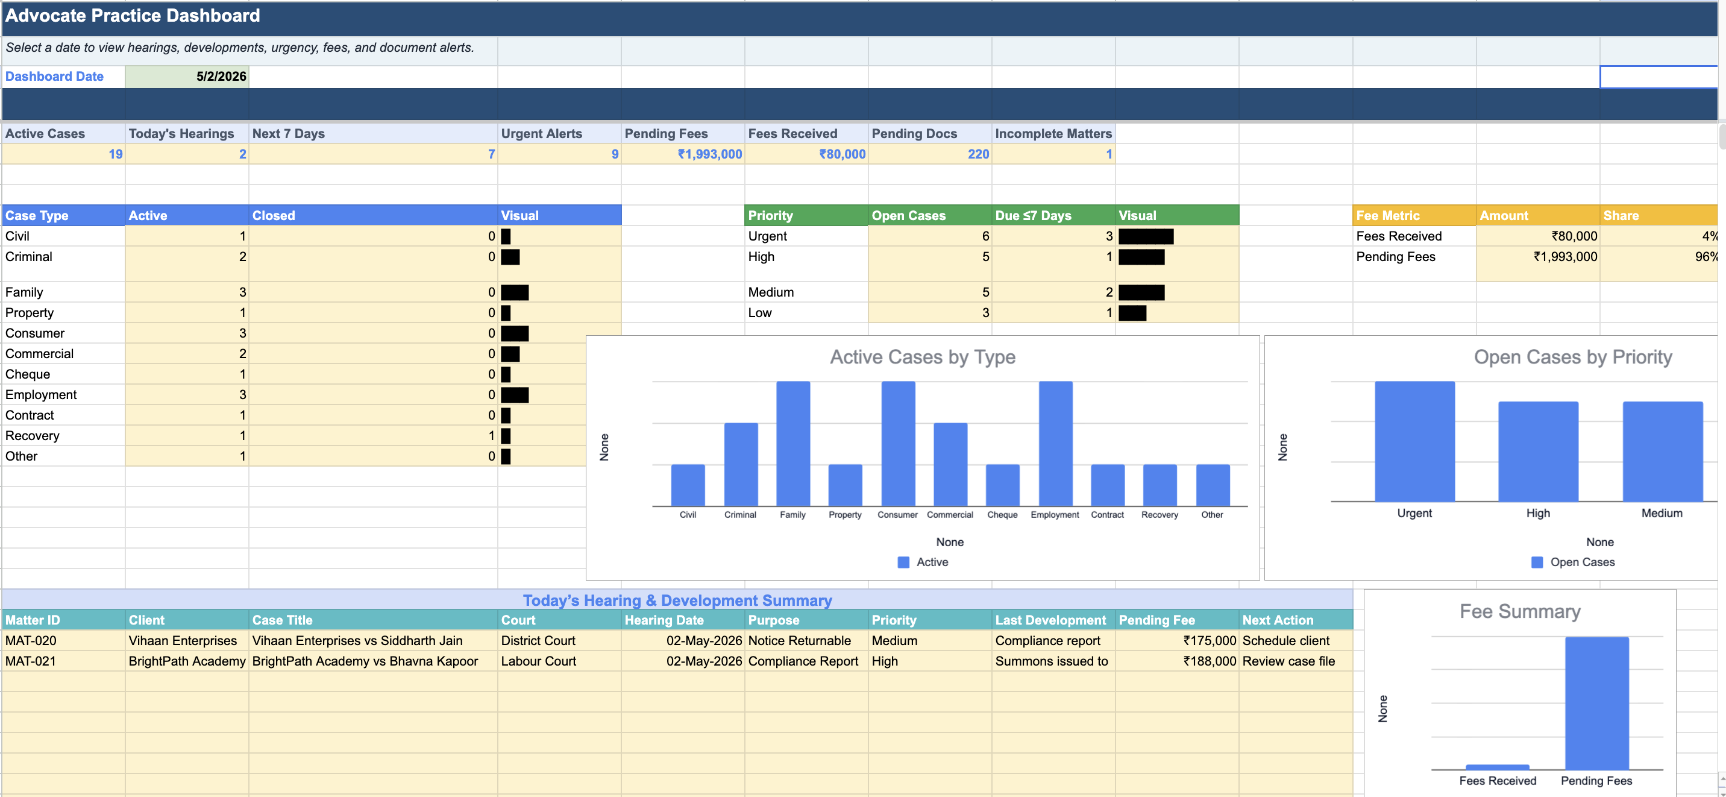Image resolution: width=1726 pixels, height=797 pixels.
Task: Click the Matter ID column header
Action: 63,621
